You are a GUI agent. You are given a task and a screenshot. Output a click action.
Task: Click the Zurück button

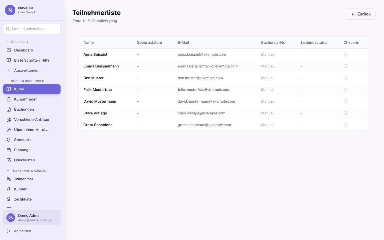pyautogui.click(x=361, y=14)
